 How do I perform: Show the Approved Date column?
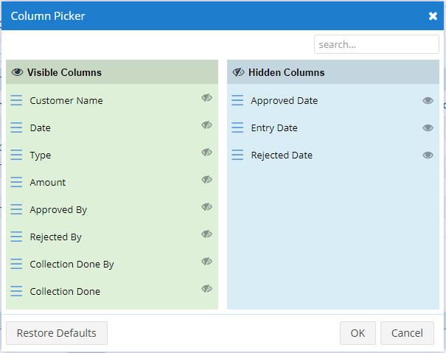pos(428,101)
